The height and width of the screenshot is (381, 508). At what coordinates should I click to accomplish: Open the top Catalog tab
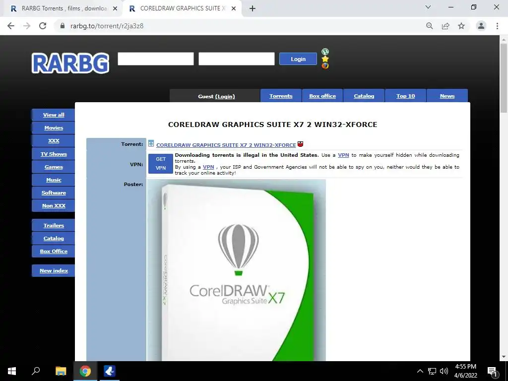point(364,96)
